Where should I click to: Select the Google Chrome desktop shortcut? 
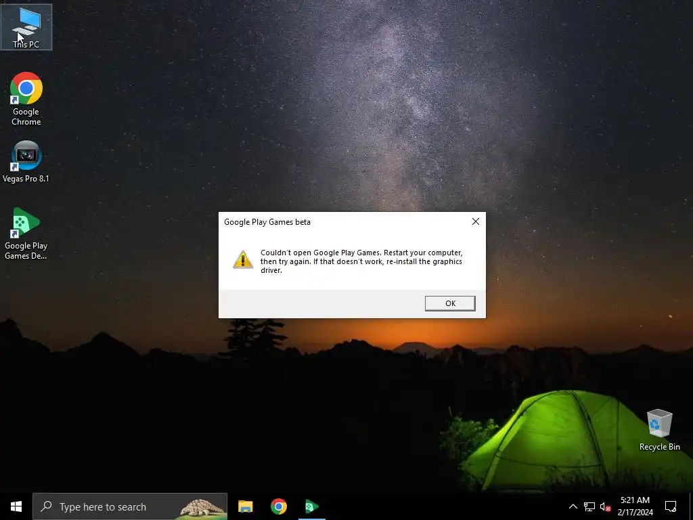point(26,99)
